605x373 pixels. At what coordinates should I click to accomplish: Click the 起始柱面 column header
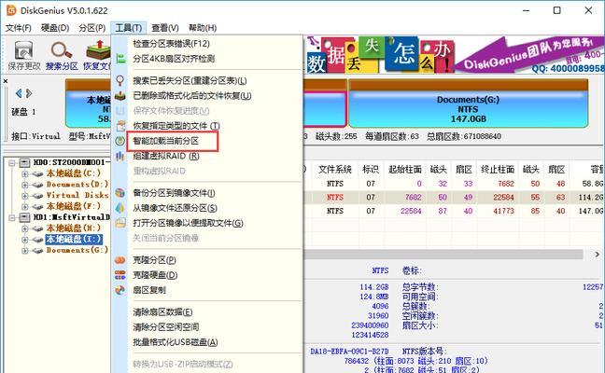405,169
